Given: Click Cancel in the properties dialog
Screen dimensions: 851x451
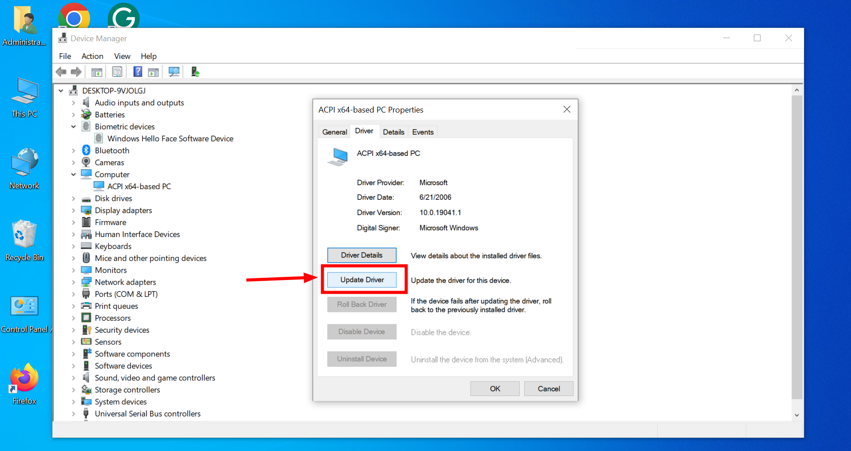Looking at the screenshot, I should click(548, 389).
